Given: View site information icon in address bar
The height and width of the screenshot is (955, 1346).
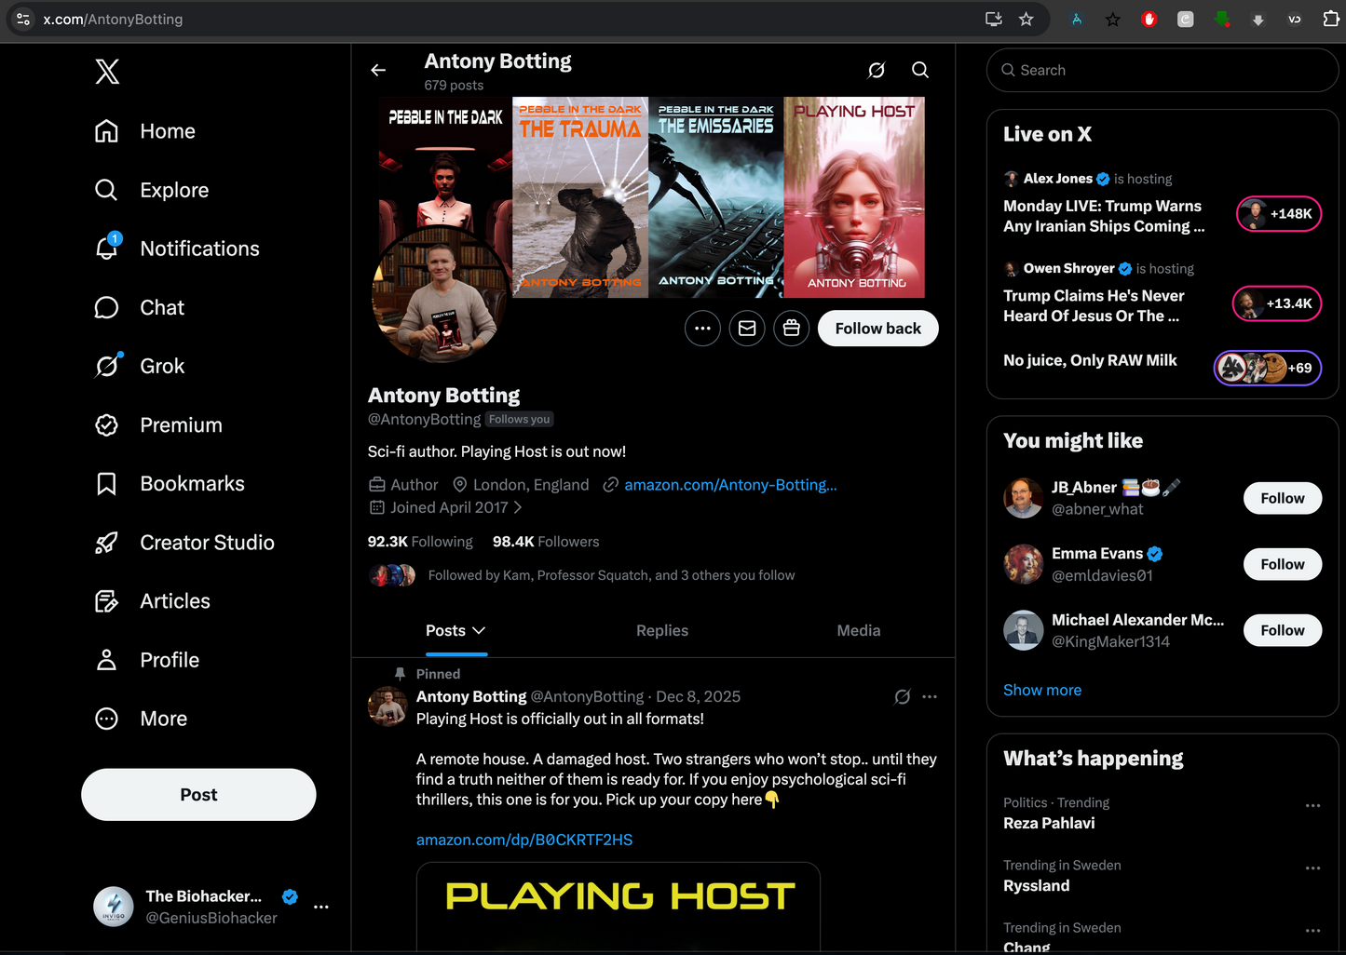Looking at the screenshot, I should tap(23, 19).
